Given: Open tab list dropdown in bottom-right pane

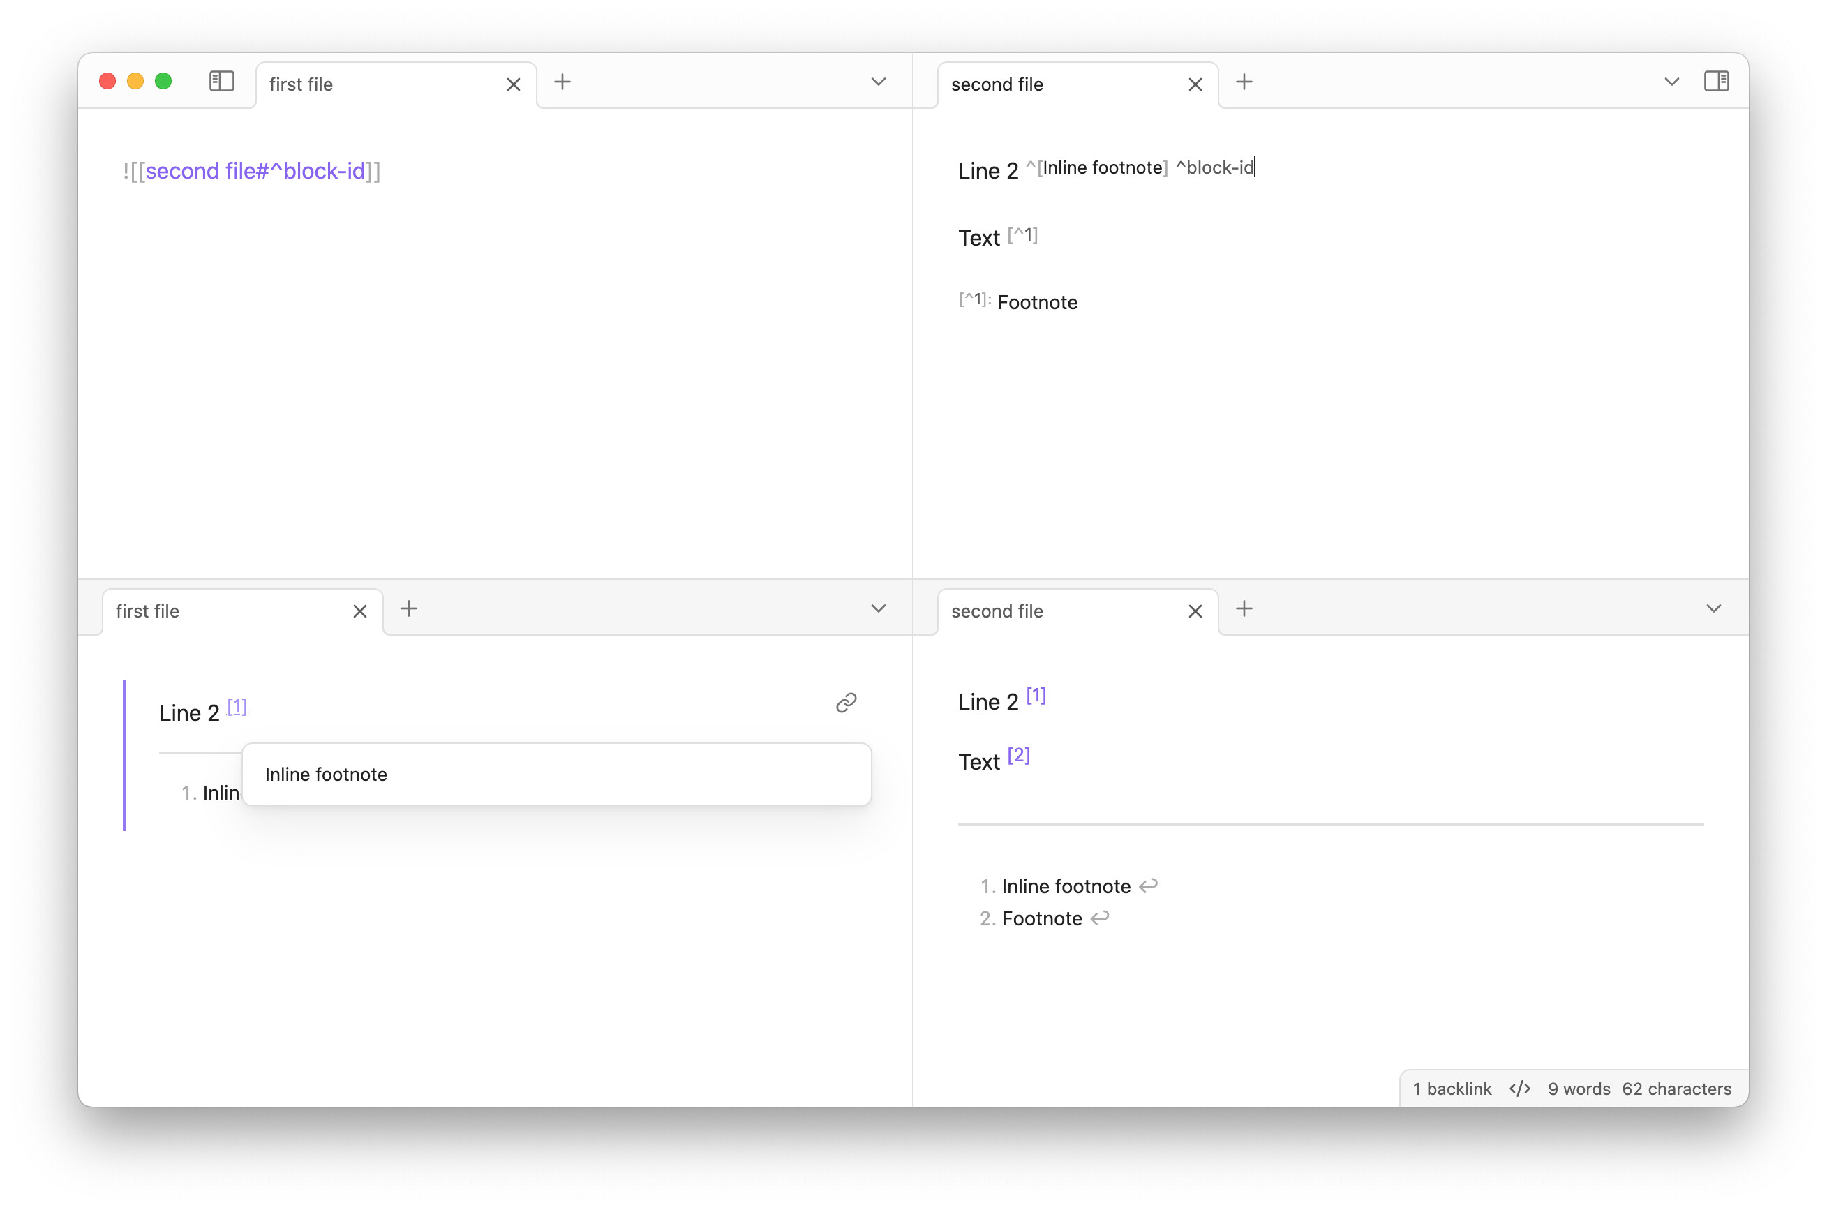Looking at the screenshot, I should [x=1713, y=609].
